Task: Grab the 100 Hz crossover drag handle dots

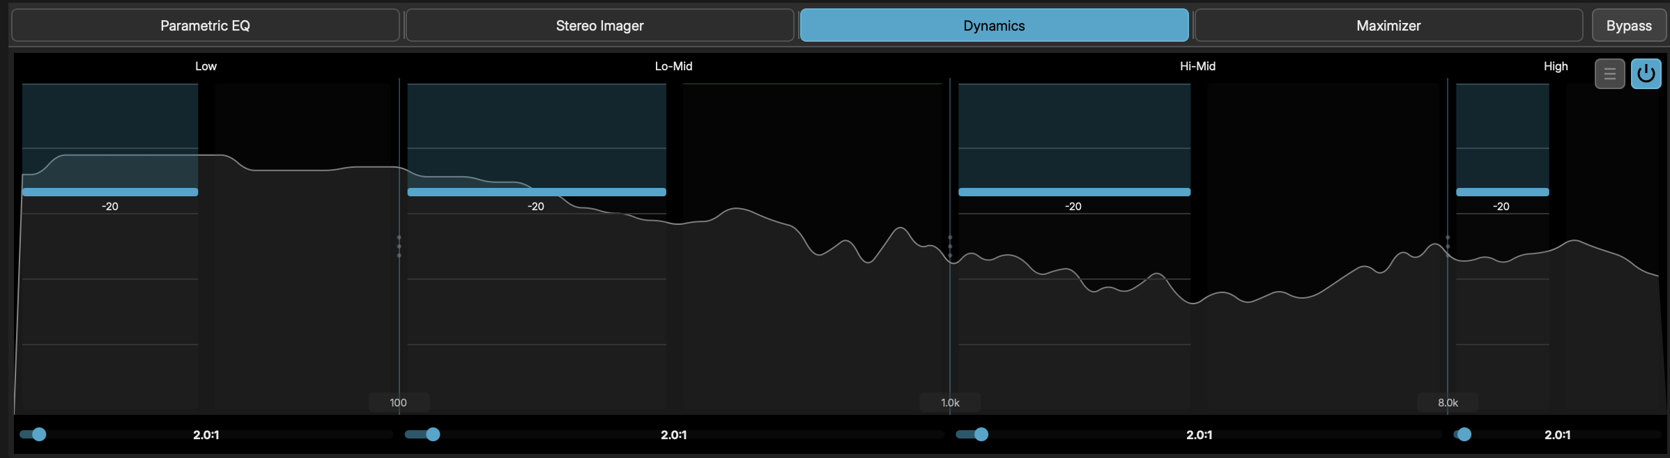Action: (399, 246)
